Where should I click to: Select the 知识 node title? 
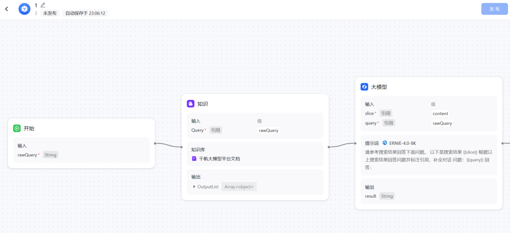203,104
